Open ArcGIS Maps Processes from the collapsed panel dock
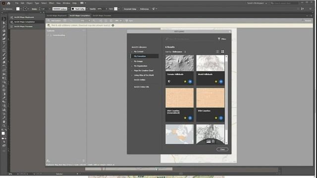Image resolution: width=317 pixels, height=178 pixels. point(21,26)
